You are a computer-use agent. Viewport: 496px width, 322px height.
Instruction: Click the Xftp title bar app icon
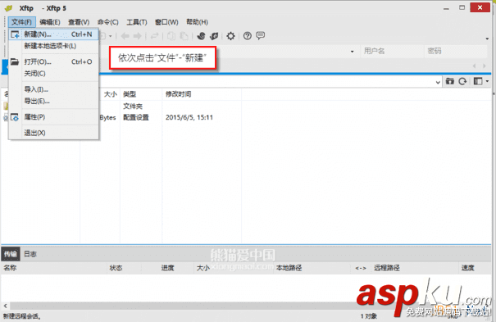(8, 8)
